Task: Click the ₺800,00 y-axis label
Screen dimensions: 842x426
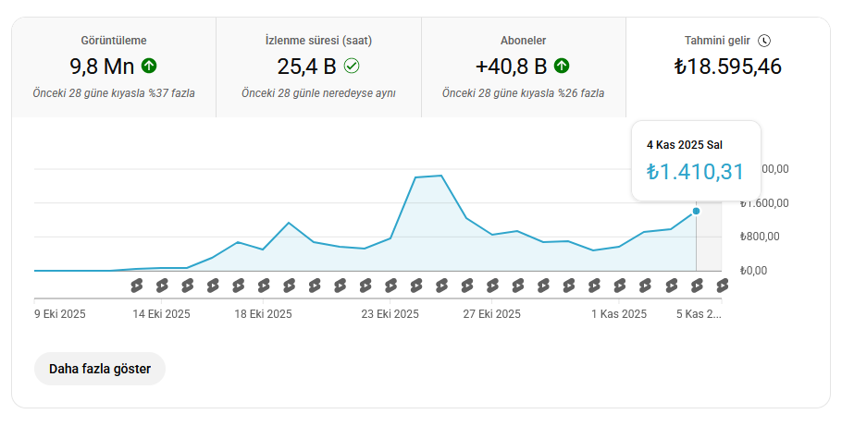Action: click(x=760, y=237)
